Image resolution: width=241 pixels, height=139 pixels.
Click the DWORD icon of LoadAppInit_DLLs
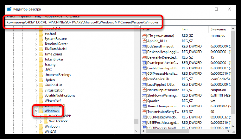pyautogui.click(x=144, y=84)
